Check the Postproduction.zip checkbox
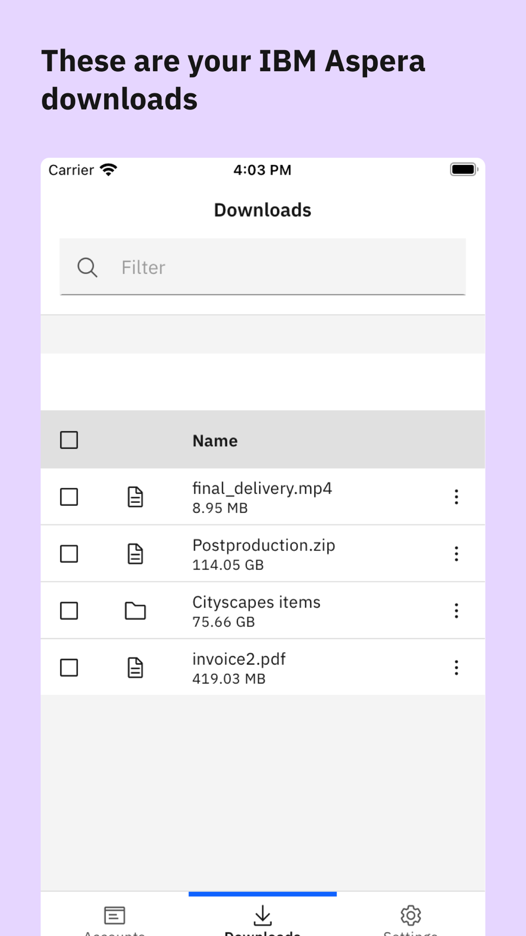526x936 pixels. (69, 554)
